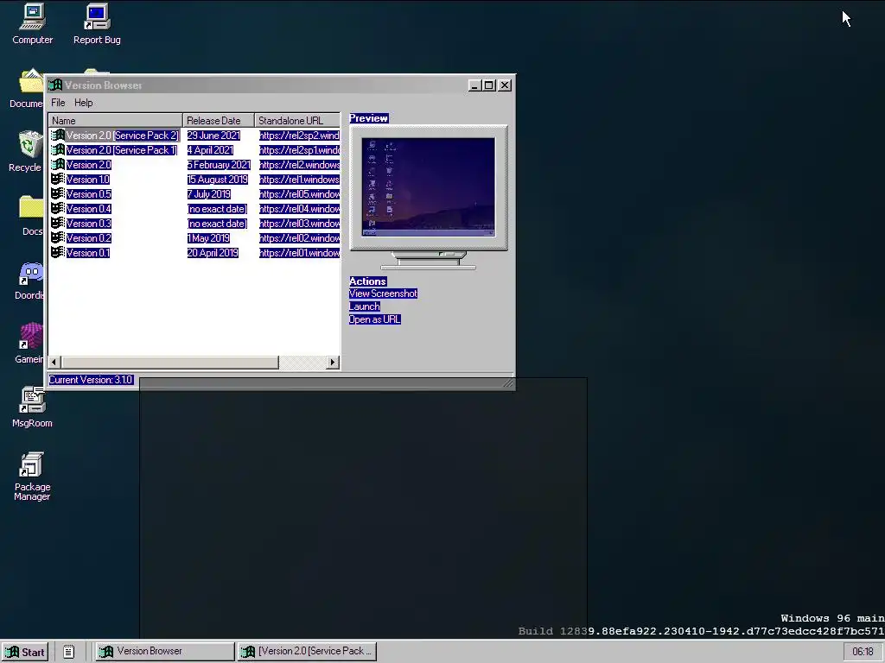This screenshot has height=663, width=885.
Task: Click the icon beside Version 2.0 (Service Pack 2)
Action: tap(57, 136)
